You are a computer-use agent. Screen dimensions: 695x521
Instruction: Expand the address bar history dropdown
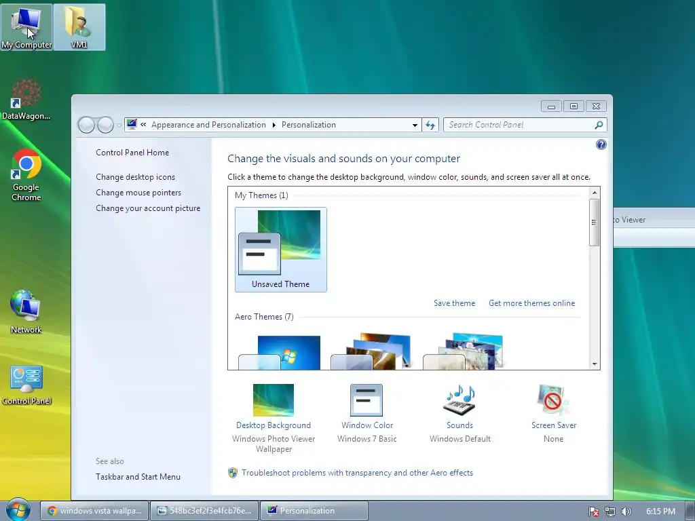click(x=415, y=125)
